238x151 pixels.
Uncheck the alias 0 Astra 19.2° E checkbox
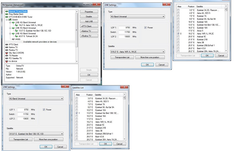point(178,34)
